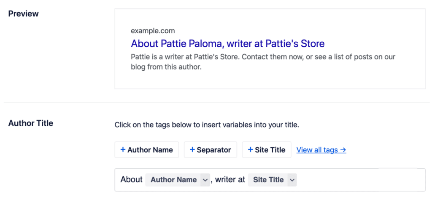Expand the Site Title tag chevron in title field
The image size is (432, 197).
292,180
